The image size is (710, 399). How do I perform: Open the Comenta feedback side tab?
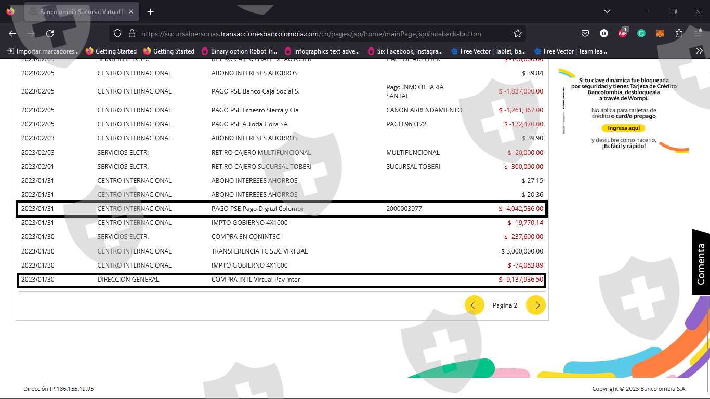[701, 263]
